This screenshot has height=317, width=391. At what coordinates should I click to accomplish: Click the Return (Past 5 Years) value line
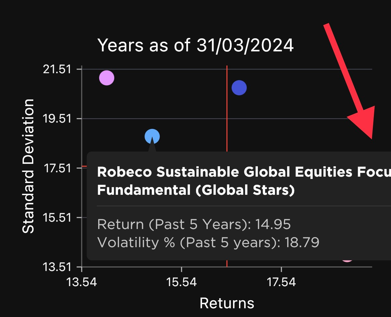[x=194, y=224]
